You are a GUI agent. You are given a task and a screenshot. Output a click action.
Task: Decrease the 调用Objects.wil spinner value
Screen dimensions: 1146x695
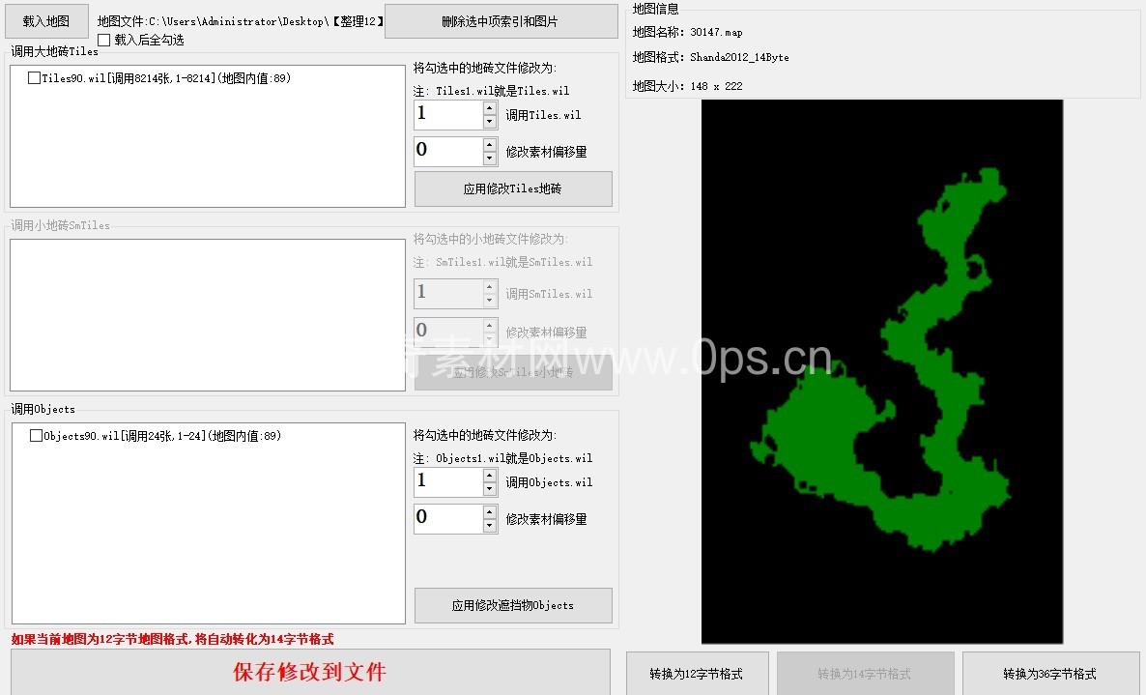click(x=490, y=489)
